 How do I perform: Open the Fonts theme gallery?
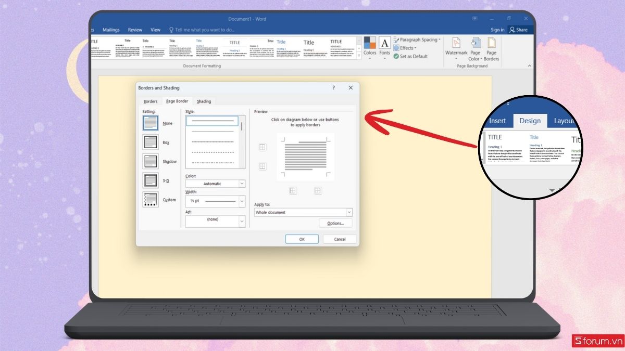point(384,48)
